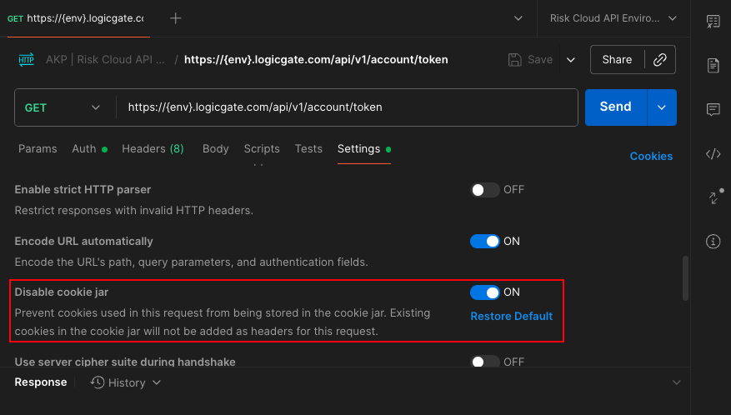Click Restore Default for cookie jar
This screenshot has height=415, width=731.
(x=511, y=317)
